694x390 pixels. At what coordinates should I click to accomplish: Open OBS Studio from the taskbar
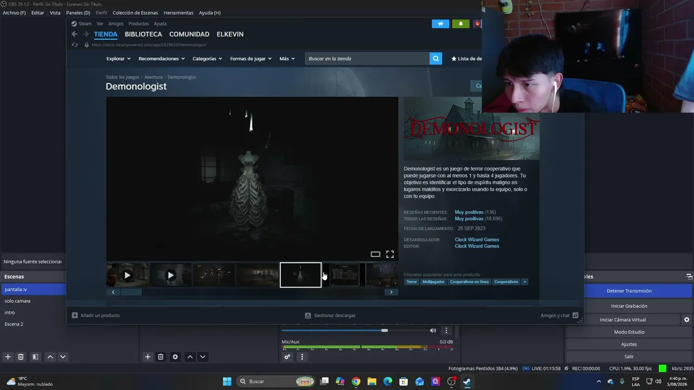tap(451, 381)
